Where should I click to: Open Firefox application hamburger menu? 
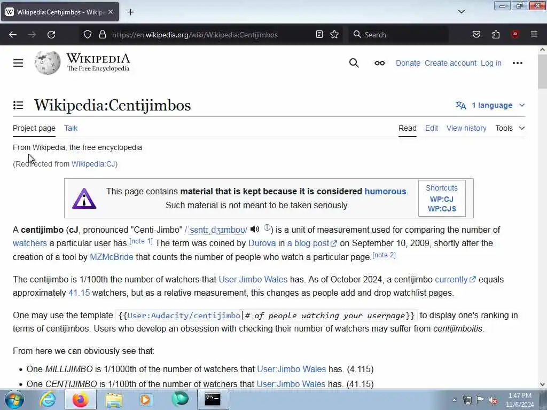tap(534, 35)
